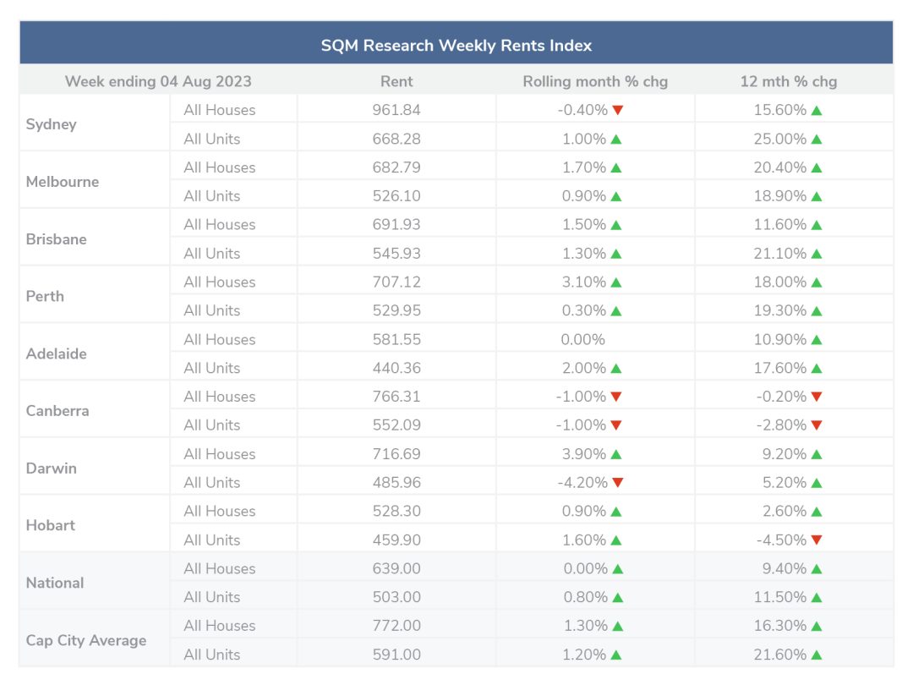Click the green arrow beside Adelaide Units 2.00%
The image size is (913, 685).
click(616, 368)
